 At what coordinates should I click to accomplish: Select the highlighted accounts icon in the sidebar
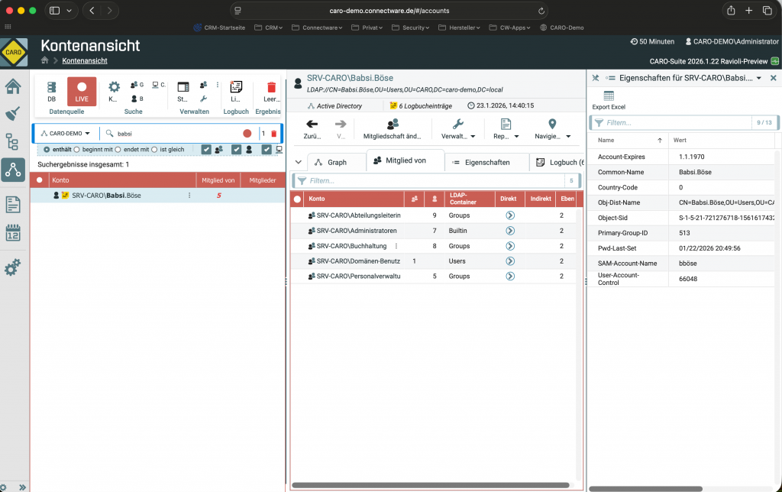click(12, 170)
